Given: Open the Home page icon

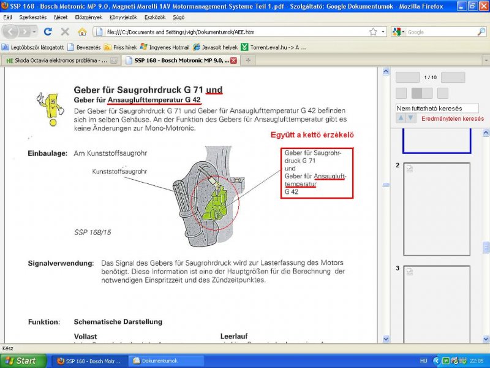Looking at the screenshot, I should click(82, 32).
